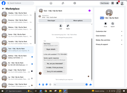The height and width of the screenshot is (93, 127).
Task: Open More options button
Action: [78, 20]
